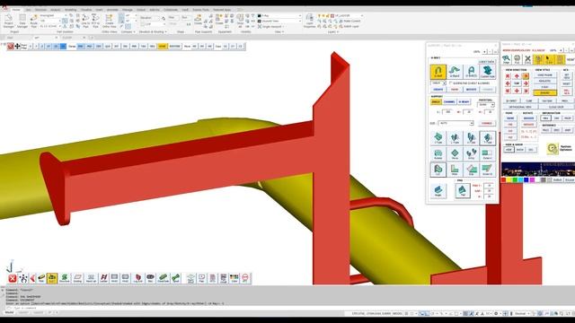Open the X-Ray visual style dropdown in ribbon
Image resolution: width=575 pixels, height=323 pixels.
tap(279, 16)
